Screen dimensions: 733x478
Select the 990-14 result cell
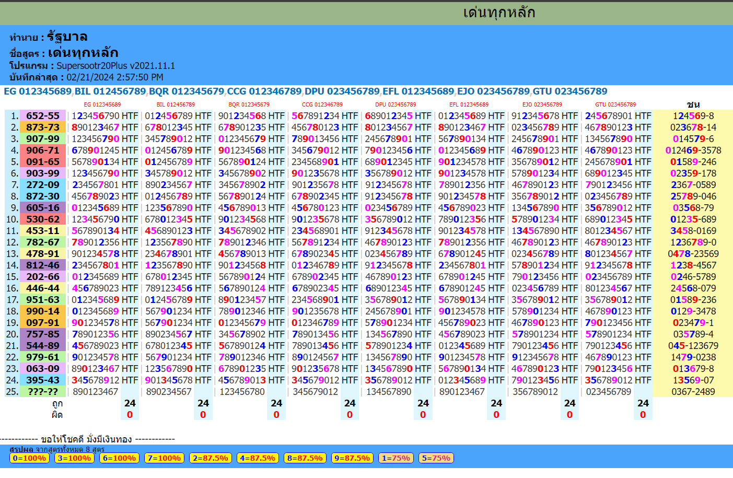point(43,311)
